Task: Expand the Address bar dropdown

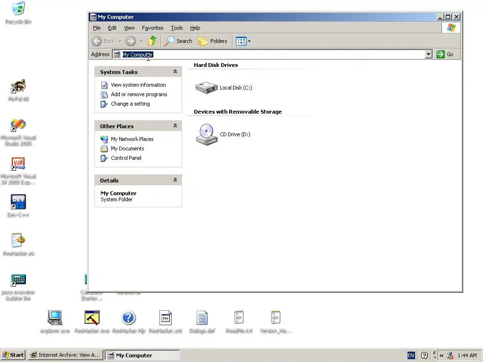Action: click(428, 55)
